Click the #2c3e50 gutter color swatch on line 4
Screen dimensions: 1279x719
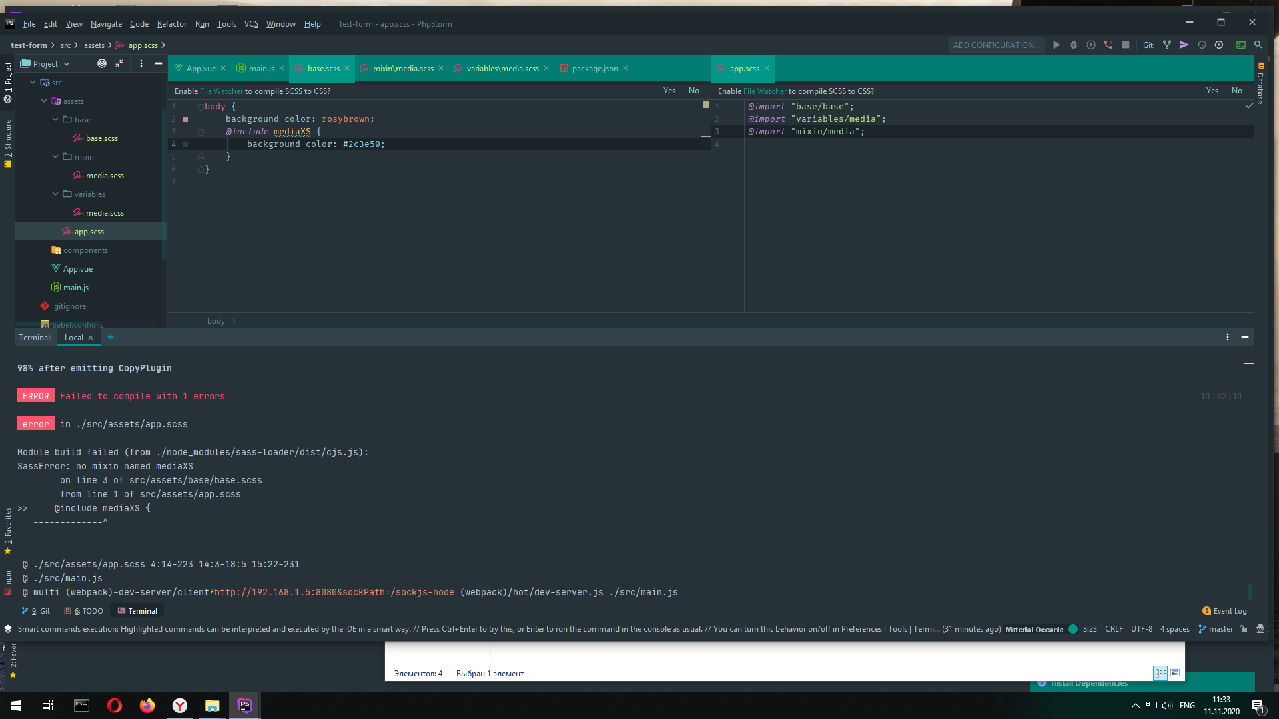pos(185,144)
